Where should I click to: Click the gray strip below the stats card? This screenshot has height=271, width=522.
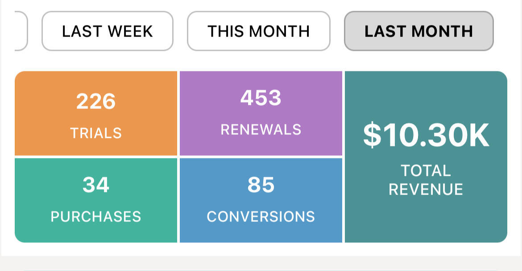coord(261,264)
